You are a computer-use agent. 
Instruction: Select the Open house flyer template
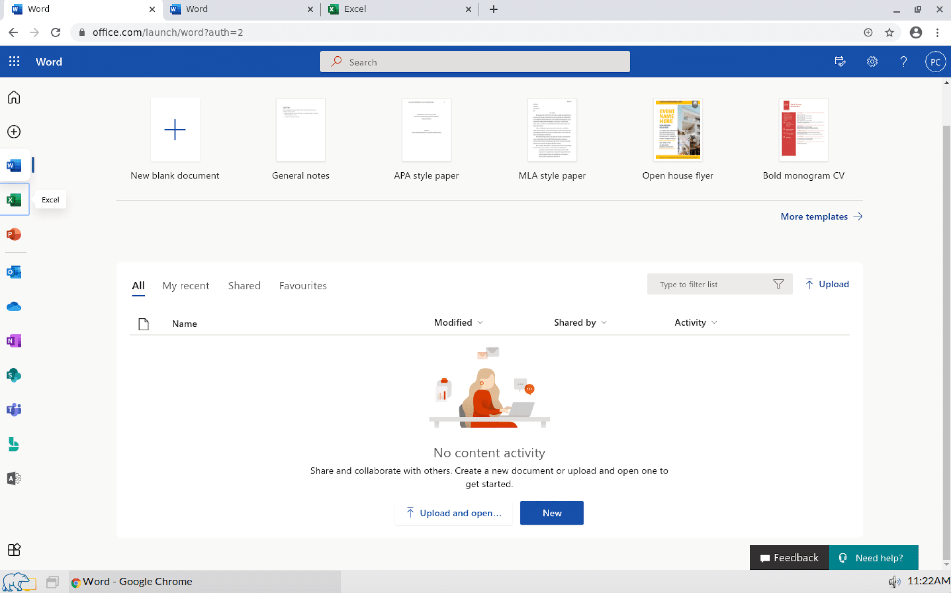677,130
